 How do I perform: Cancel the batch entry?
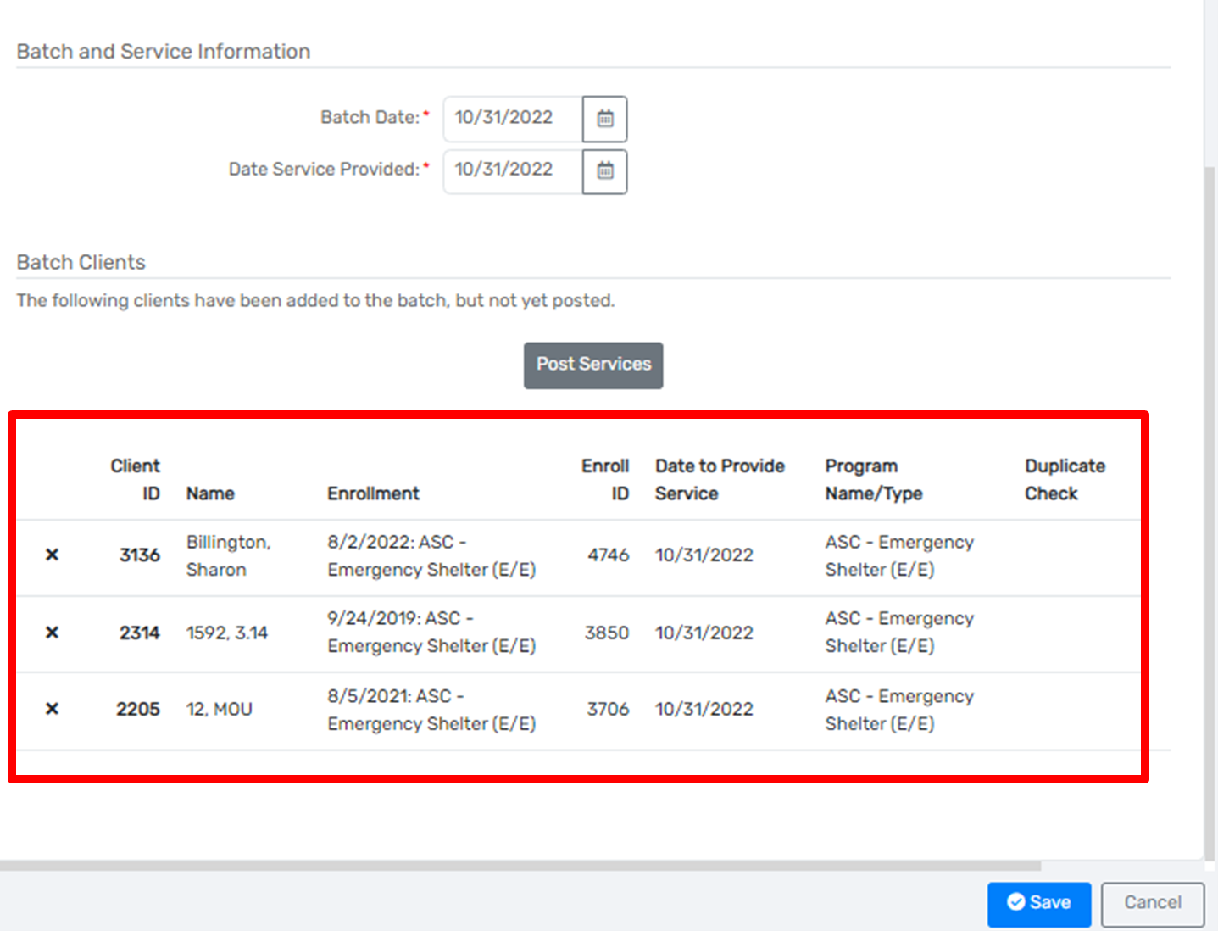(x=1152, y=903)
